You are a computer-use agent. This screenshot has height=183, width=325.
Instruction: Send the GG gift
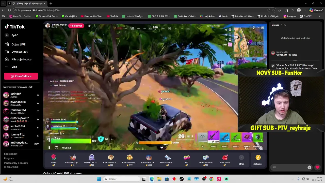click(x=187, y=160)
